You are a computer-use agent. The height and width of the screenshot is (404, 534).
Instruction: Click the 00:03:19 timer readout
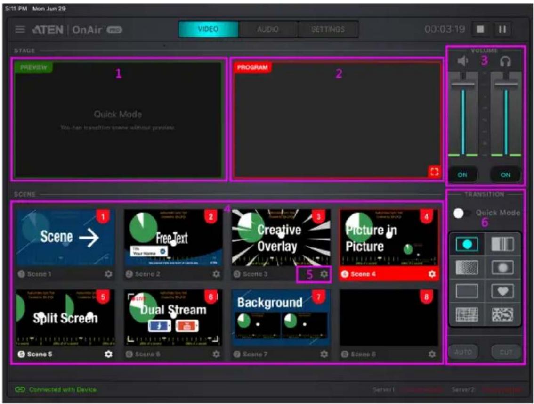(445, 29)
